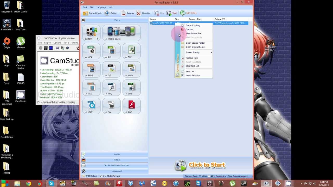The width and height of the screenshot is (333, 187).
Task: Click the blue stop button in CamStudio
Action: coord(51,48)
